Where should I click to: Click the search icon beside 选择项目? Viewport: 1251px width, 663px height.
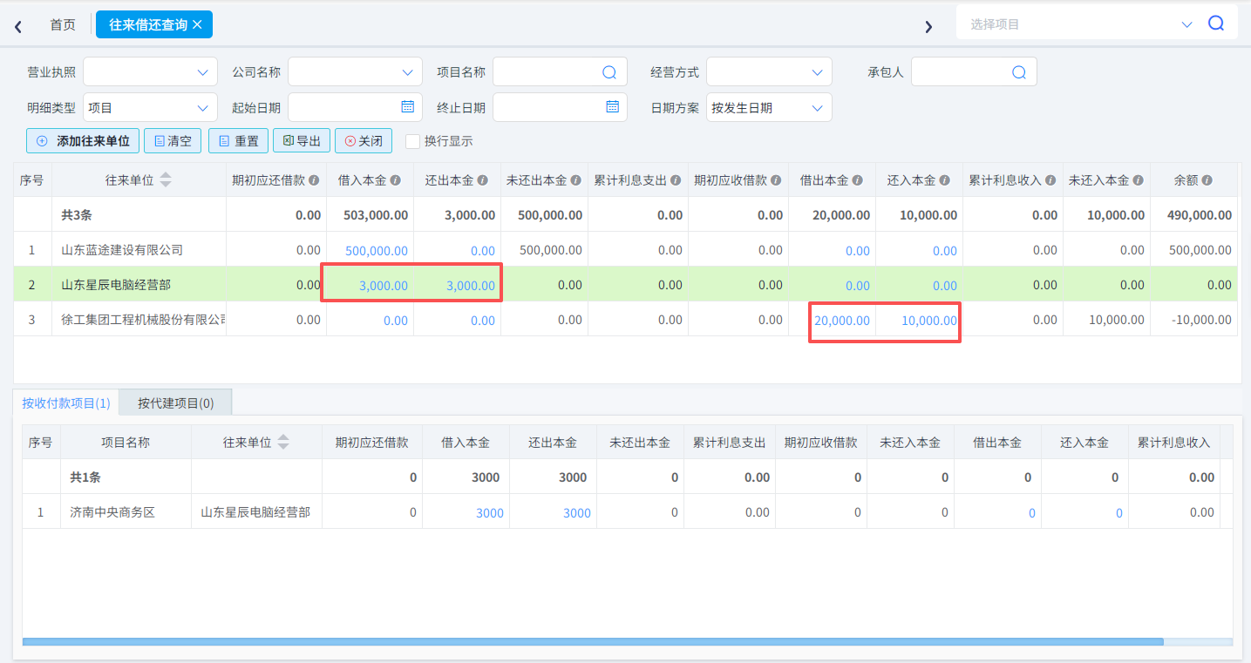tap(1216, 24)
